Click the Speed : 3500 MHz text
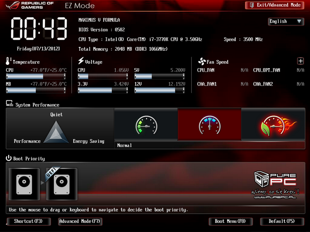The height and width of the screenshot is (232, 310). tap(243, 39)
